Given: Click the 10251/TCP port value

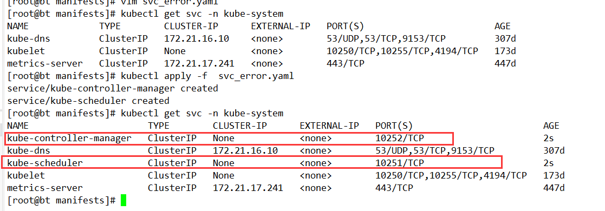Looking at the screenshot, I should (399, 163).
